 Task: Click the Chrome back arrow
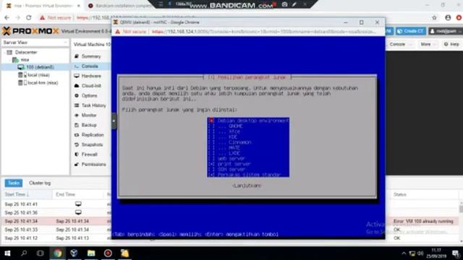tap(7, 17)
